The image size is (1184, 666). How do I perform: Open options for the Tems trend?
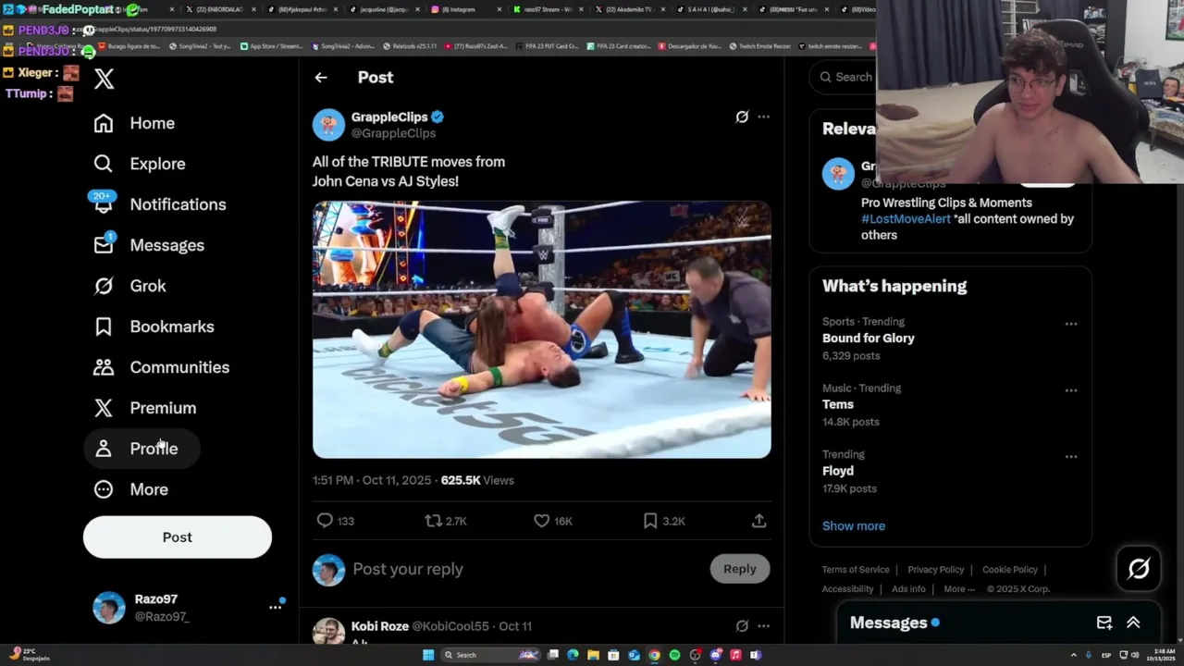[x=1071, y=390]
